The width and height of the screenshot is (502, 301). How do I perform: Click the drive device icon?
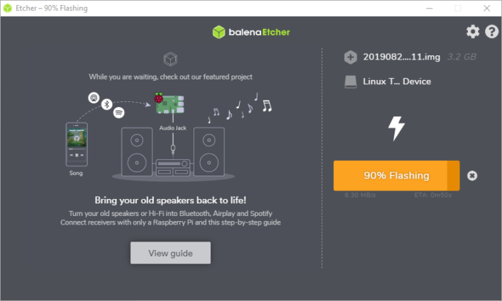coord(350,81)
